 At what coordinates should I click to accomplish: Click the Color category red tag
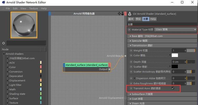click(41, 67)
